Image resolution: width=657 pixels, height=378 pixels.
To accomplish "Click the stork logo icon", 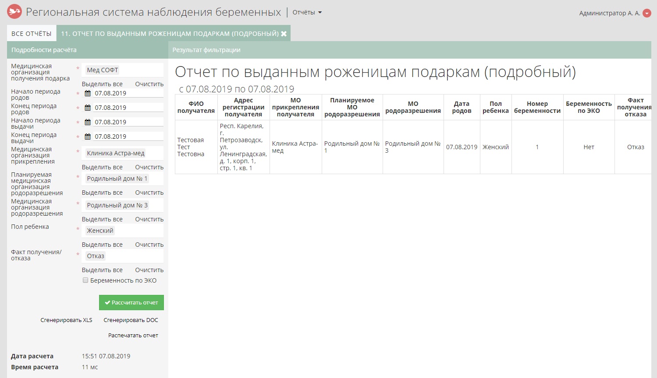I will coord(14,11).
